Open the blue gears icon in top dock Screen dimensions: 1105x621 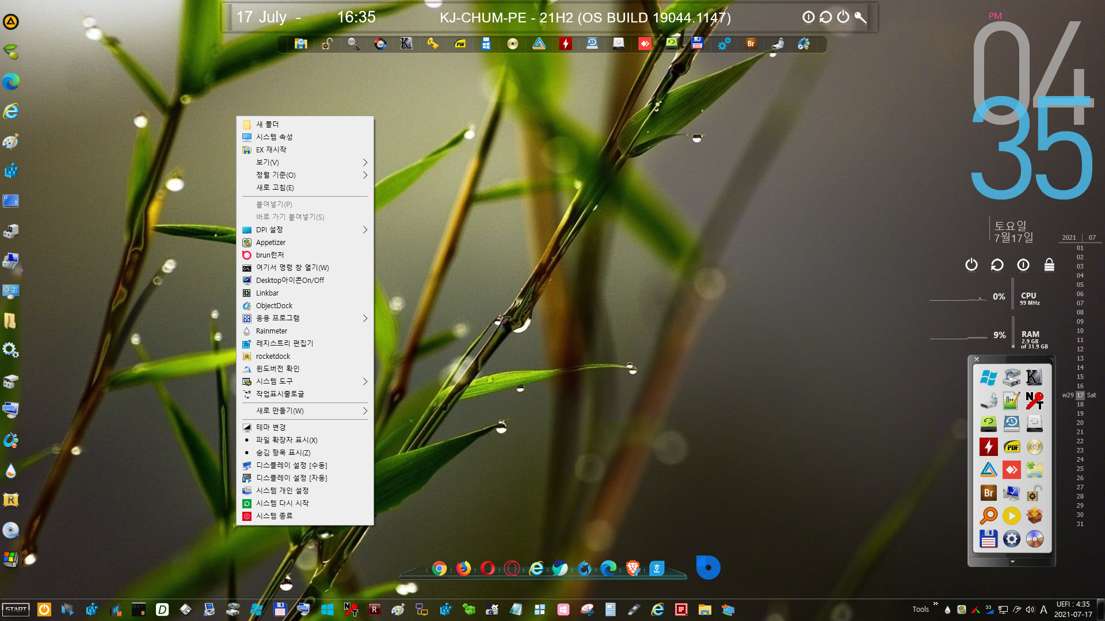coord(724,44)
